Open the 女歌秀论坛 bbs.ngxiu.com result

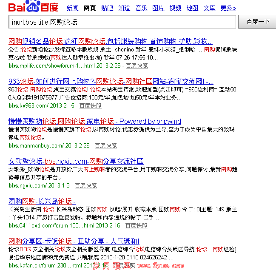[x=76, y=161]
